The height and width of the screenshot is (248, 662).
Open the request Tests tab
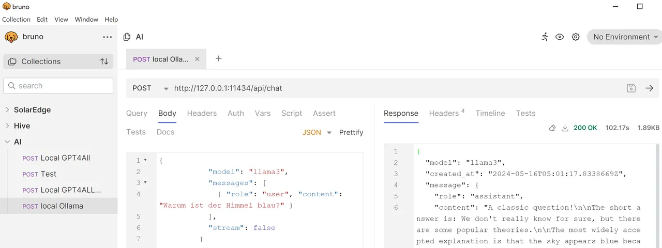pos(136,132)
